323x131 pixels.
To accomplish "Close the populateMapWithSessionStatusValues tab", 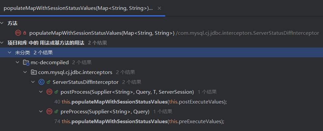I will tap(159, 9).
